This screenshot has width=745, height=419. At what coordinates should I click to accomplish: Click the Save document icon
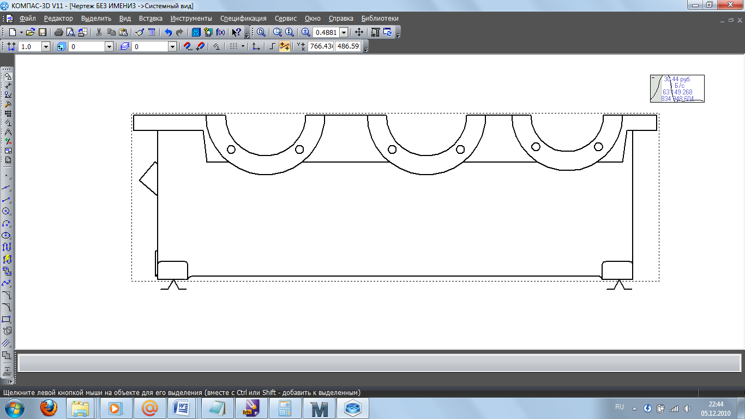click(42, 32)
